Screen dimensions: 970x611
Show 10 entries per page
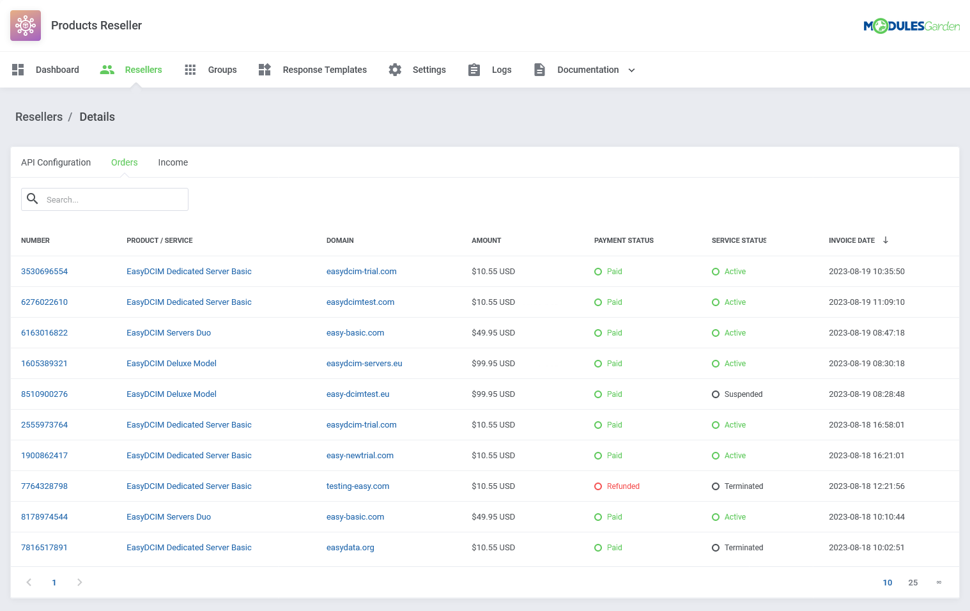tap(888, 582)
